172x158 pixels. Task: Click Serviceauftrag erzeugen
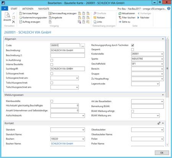[63, 13]
